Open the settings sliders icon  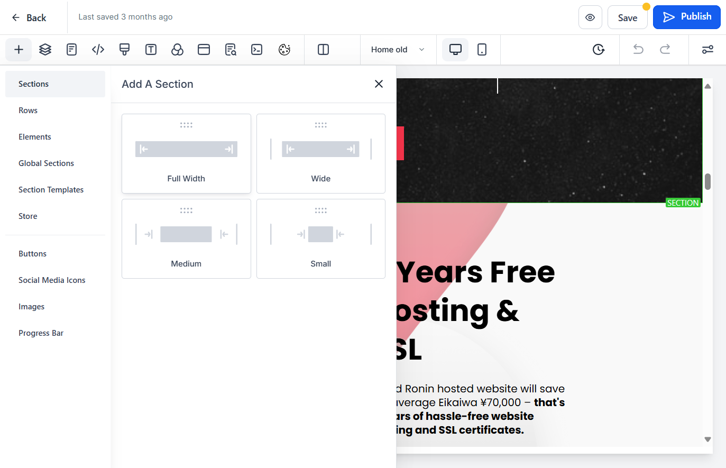(707, 50)
